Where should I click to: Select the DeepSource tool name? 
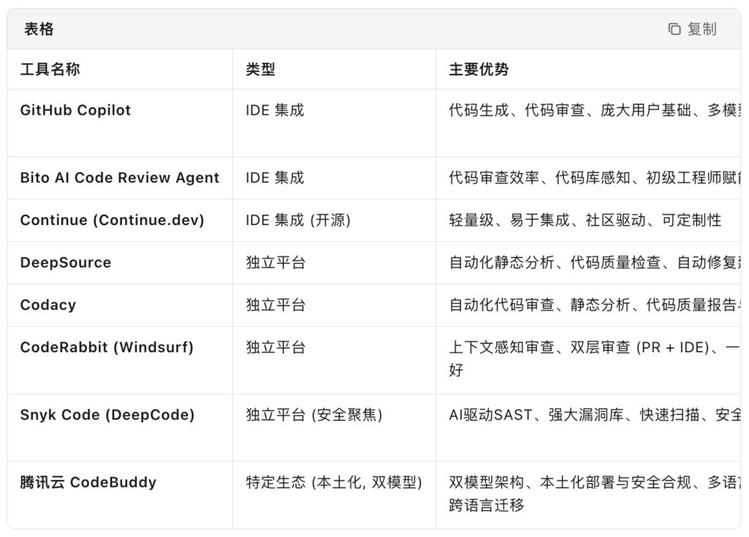65,262
